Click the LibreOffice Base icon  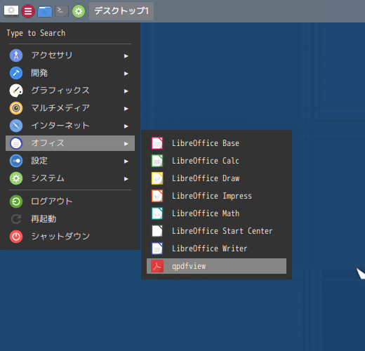[x=157, y=143]
